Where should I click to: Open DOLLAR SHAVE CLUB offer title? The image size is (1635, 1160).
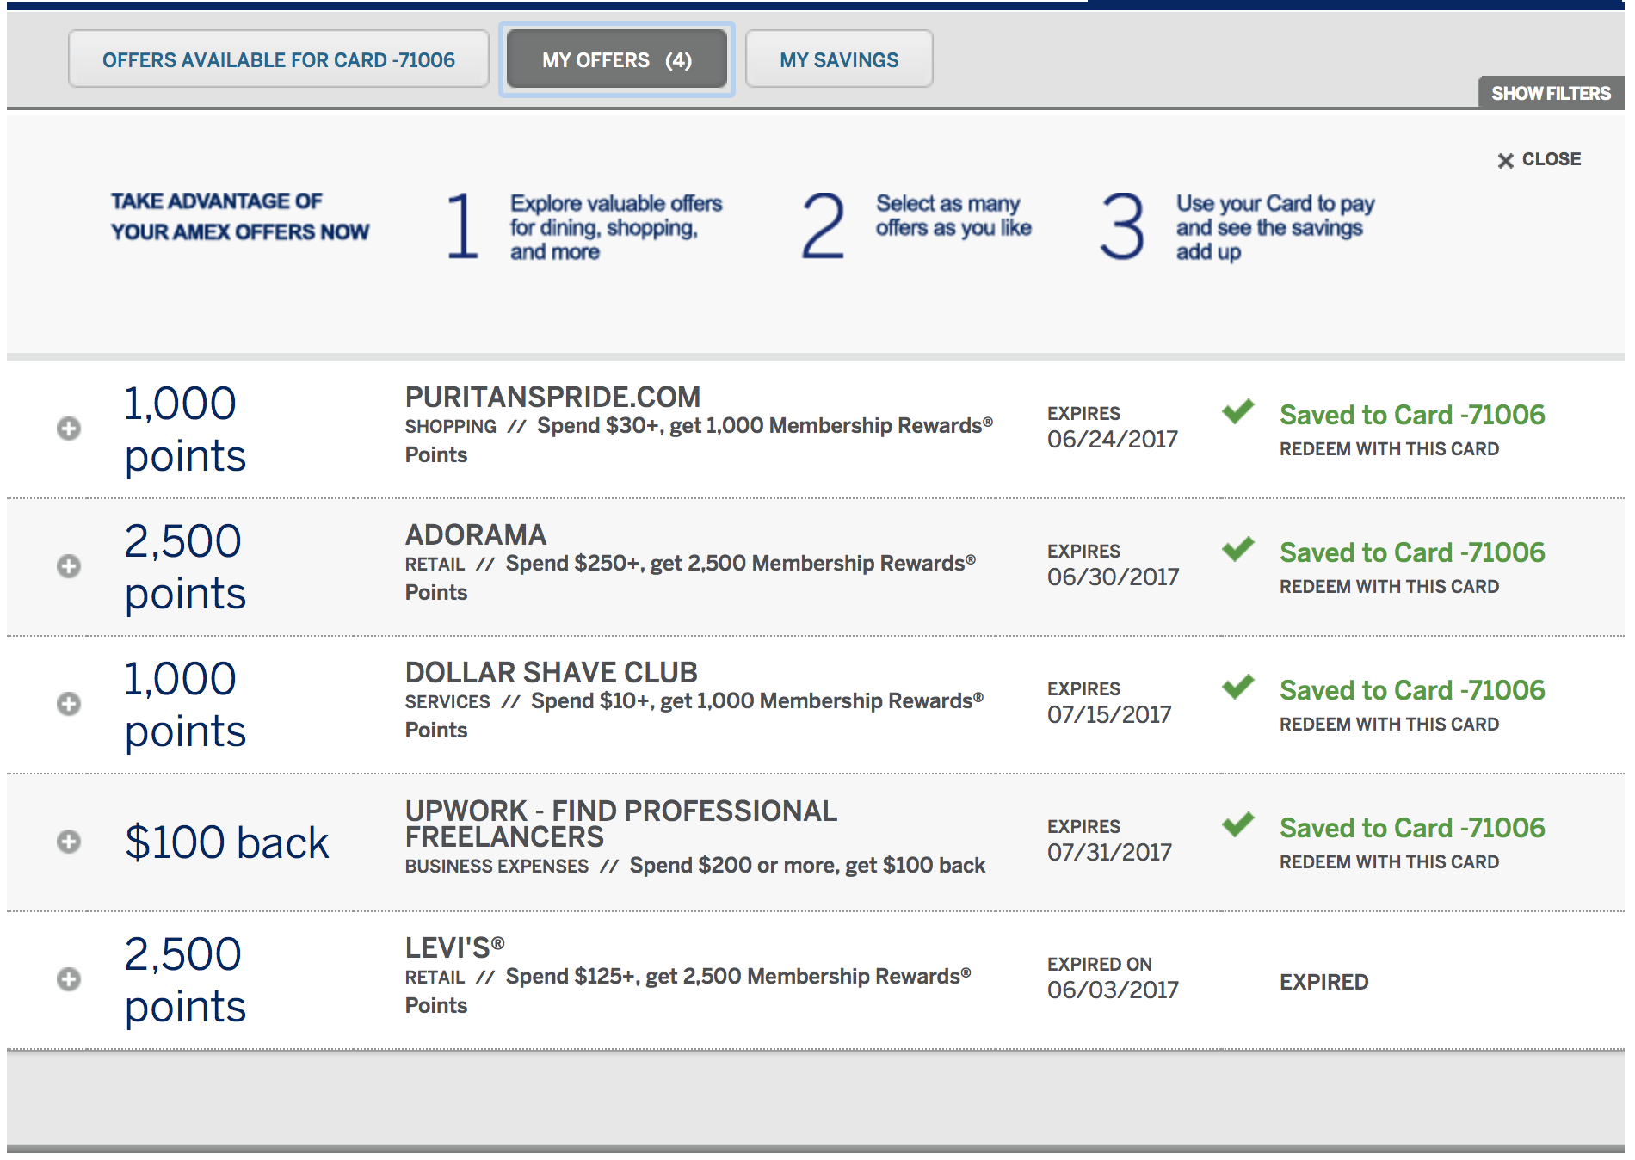click(x=552, y=672)
